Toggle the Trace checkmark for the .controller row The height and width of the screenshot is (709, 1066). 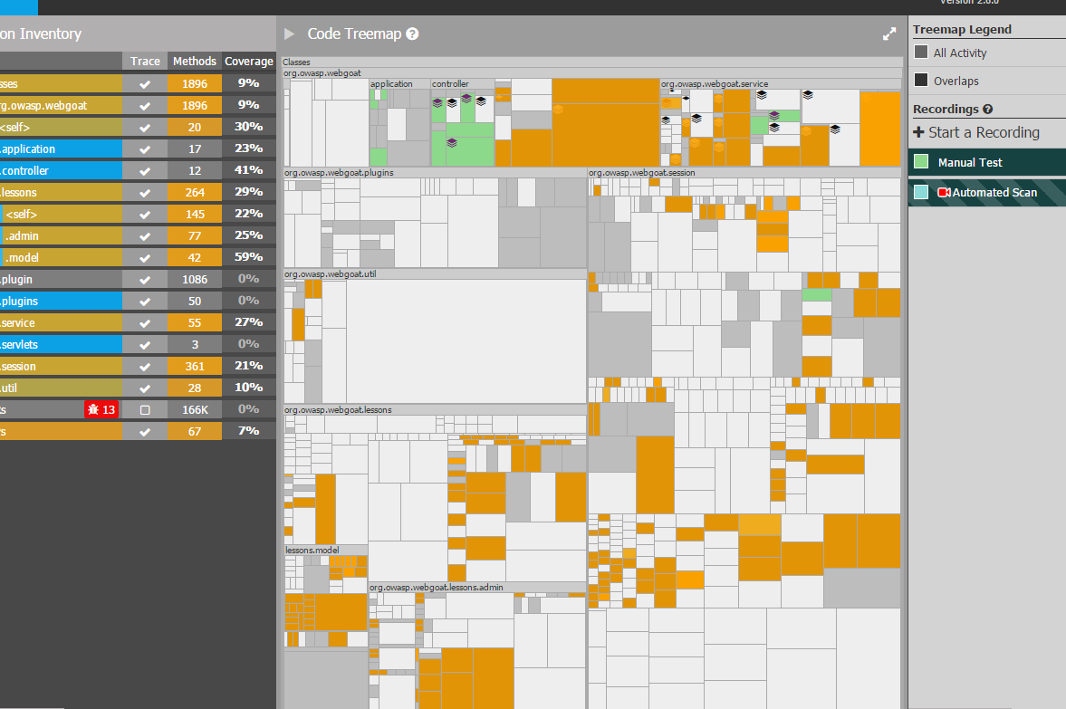click(x=145, y=170)
